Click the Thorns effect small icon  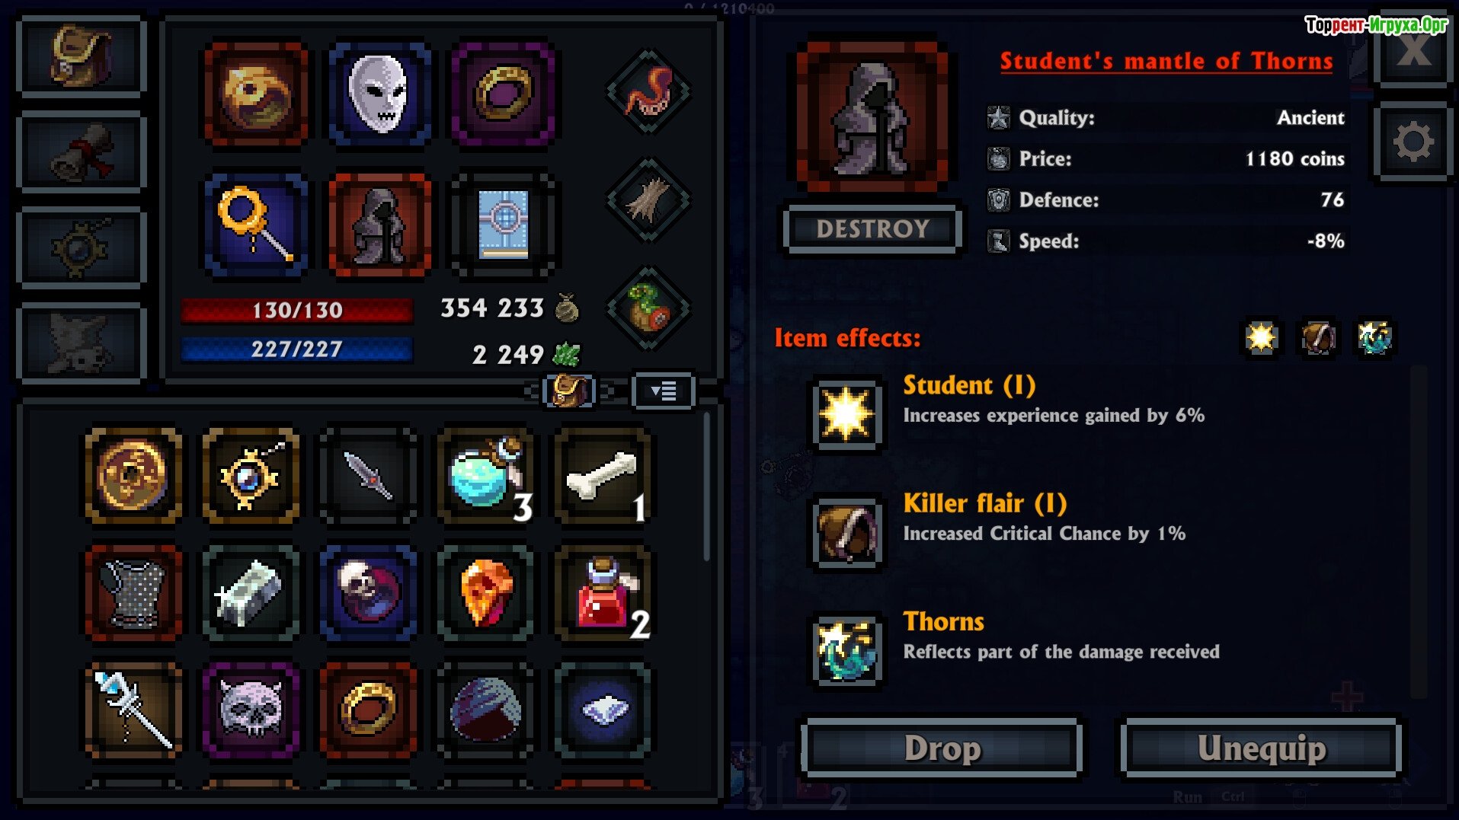1375,337
